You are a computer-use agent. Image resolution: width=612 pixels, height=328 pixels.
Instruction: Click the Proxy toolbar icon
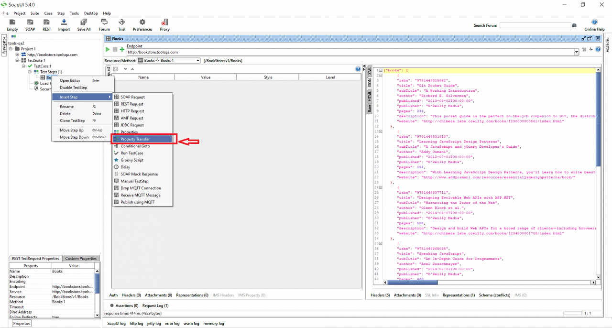(x=164, y=25)
